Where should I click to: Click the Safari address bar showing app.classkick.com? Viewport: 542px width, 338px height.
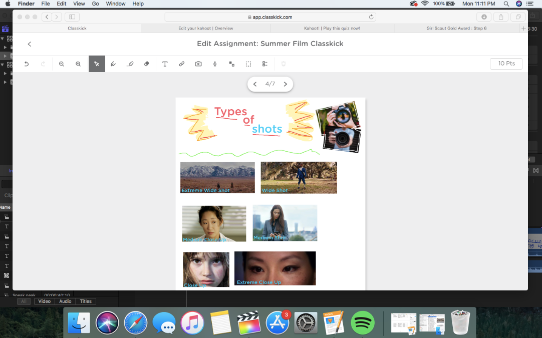pyautogui.click(x=270, y=17)
